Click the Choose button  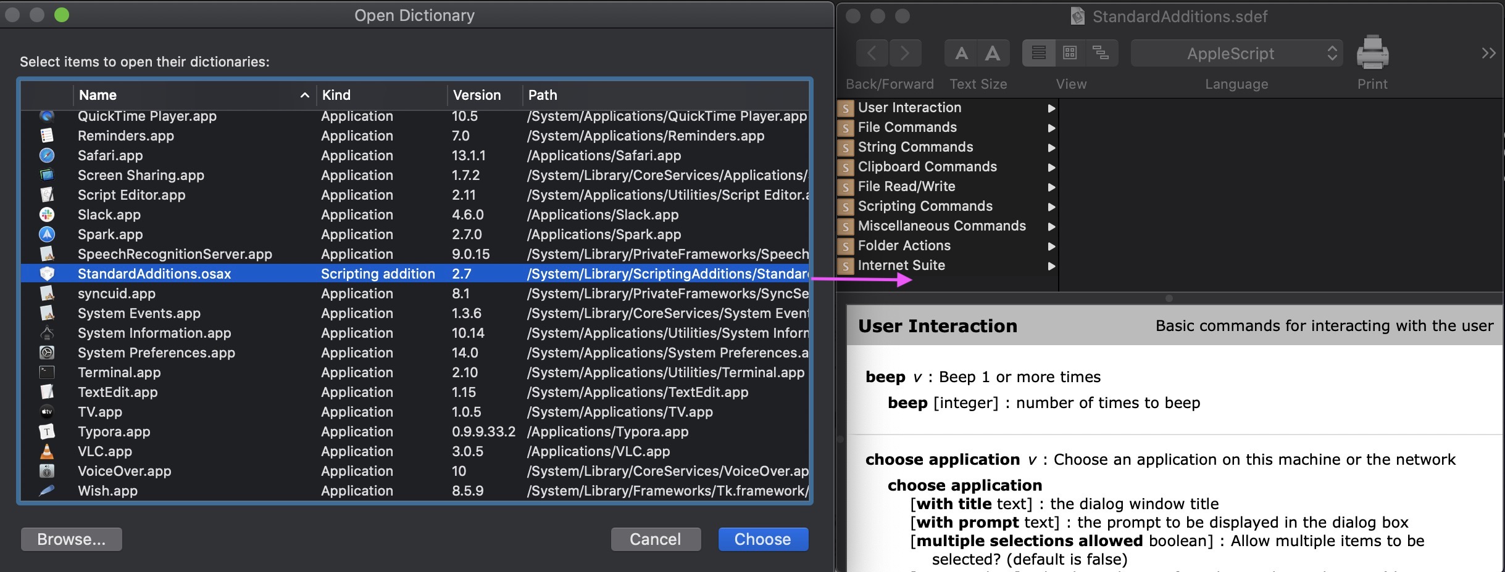click(763, 539)
